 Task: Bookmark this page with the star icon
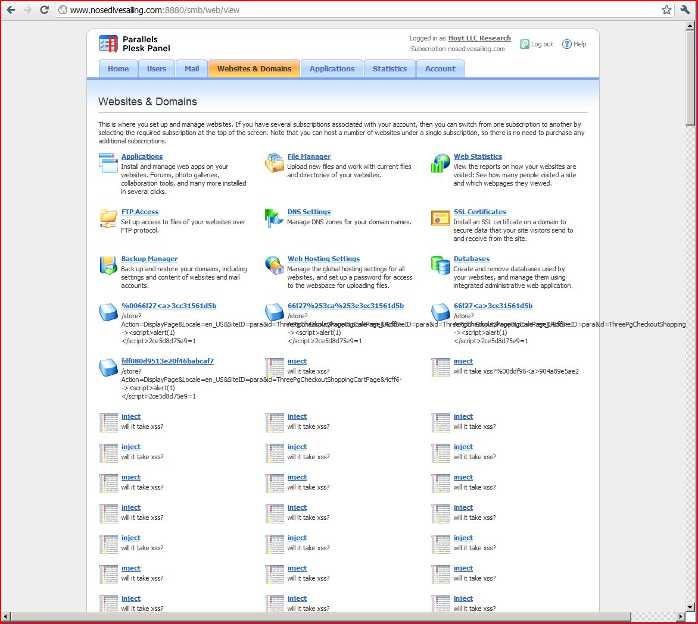(666, 10)
